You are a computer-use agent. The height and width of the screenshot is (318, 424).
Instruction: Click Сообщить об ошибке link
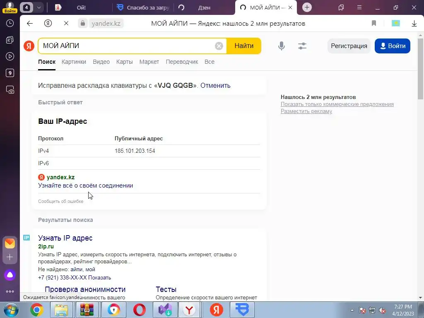pyautogui.click(x=60, y=202)
